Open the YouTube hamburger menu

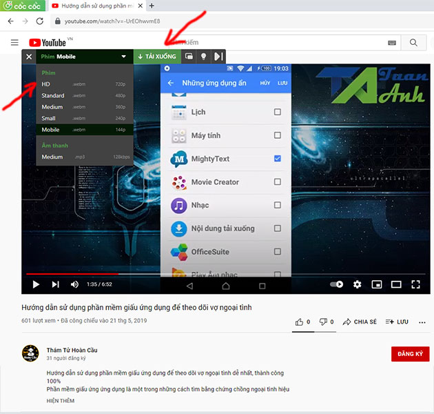(14, 42)
